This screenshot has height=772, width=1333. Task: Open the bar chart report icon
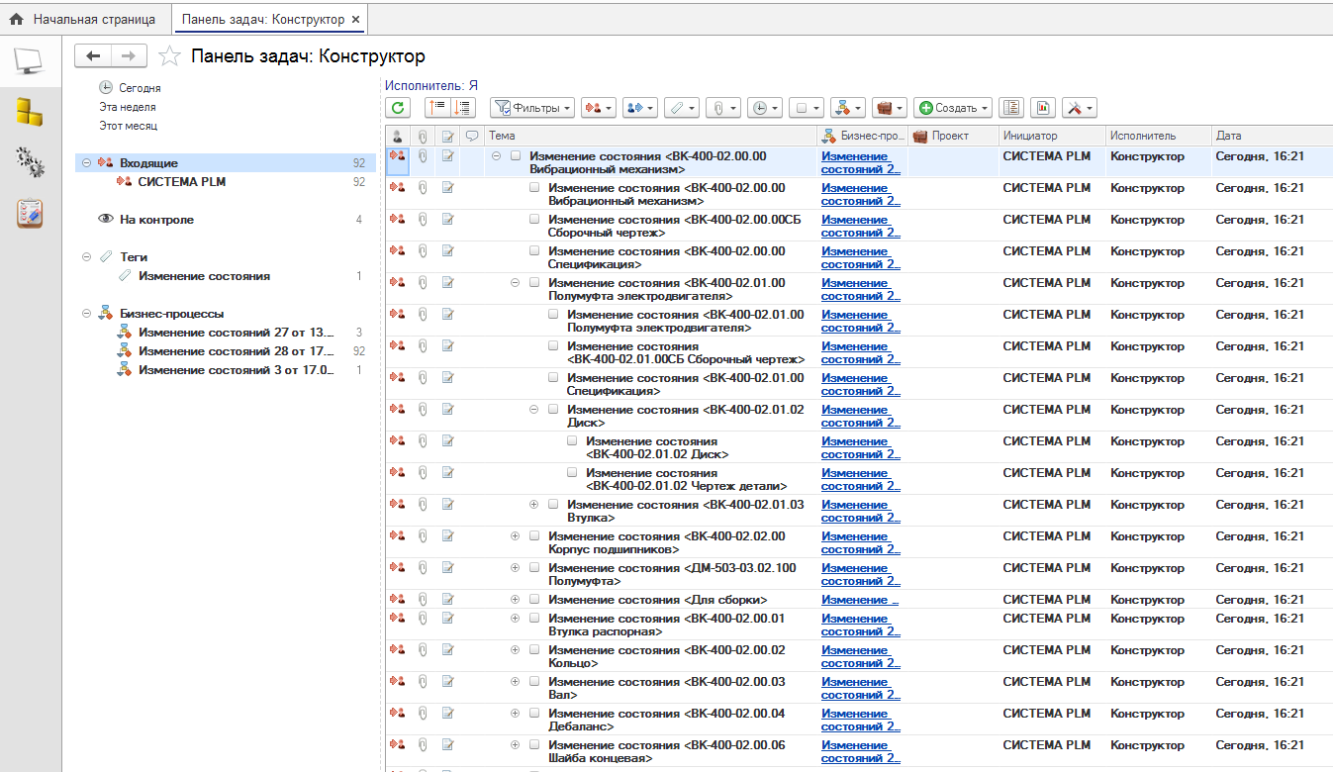point(1043,108)
